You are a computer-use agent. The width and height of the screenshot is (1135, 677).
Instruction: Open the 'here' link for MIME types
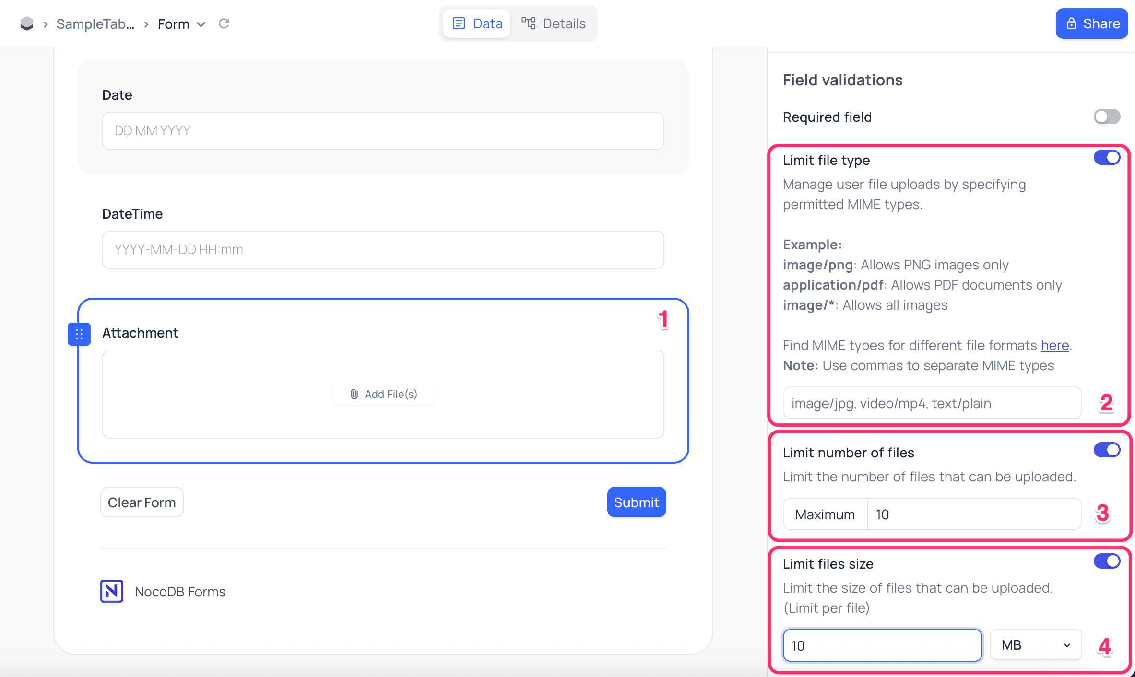pos(1054,345)
